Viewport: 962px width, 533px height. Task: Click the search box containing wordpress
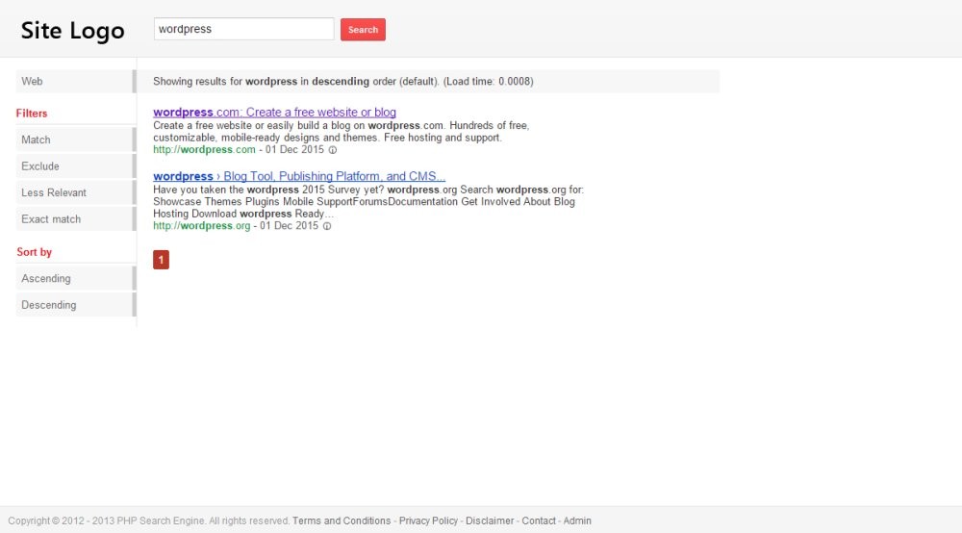[x=243, y=29]
